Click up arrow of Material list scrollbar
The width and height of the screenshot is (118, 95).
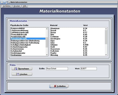106,29
